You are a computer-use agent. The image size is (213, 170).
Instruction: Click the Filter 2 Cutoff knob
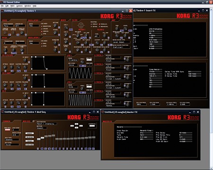(x=97, y=43)
